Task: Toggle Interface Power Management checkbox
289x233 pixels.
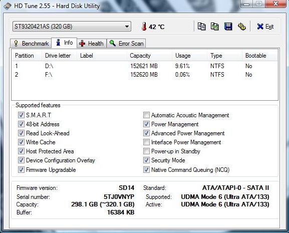Action: coord(146,142)
